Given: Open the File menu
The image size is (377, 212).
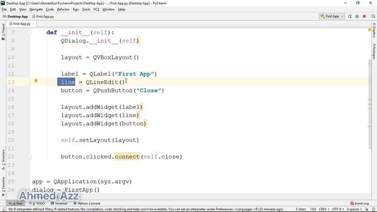Looking at the screenshot, I should [4, 9].
